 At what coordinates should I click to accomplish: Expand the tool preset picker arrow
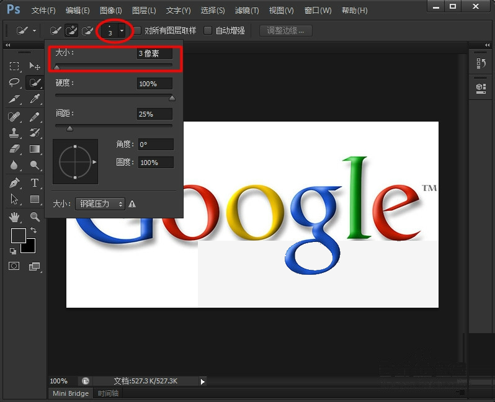click(34, 30)
